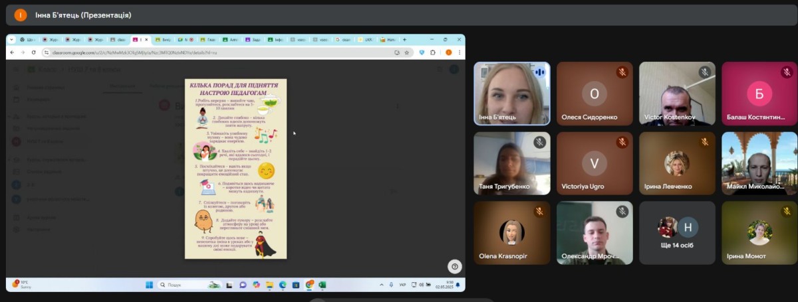
Task: Click the weather widget showing Sunny
Action: tap(21, 285)
